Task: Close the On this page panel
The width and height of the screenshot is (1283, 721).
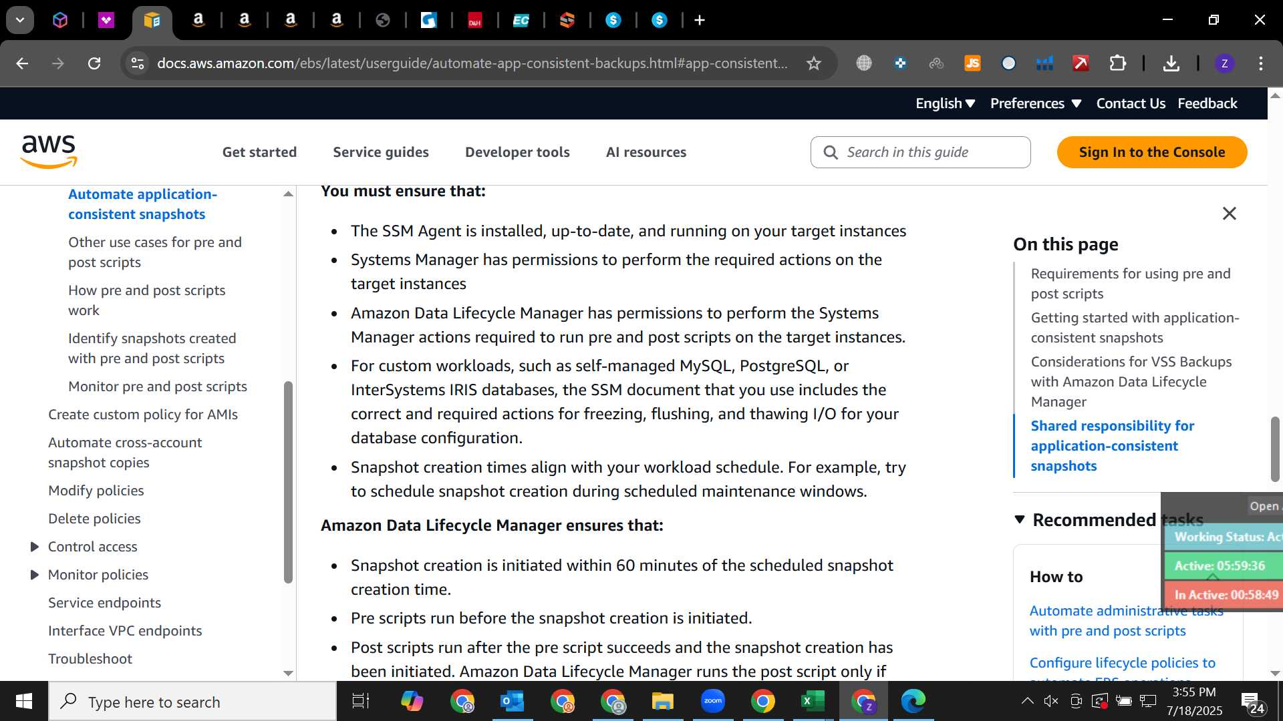Action: coord(1229,214)
